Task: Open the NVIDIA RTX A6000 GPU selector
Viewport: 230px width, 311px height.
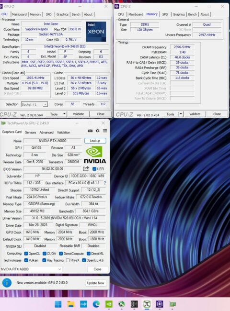Action: click(31, 269)
